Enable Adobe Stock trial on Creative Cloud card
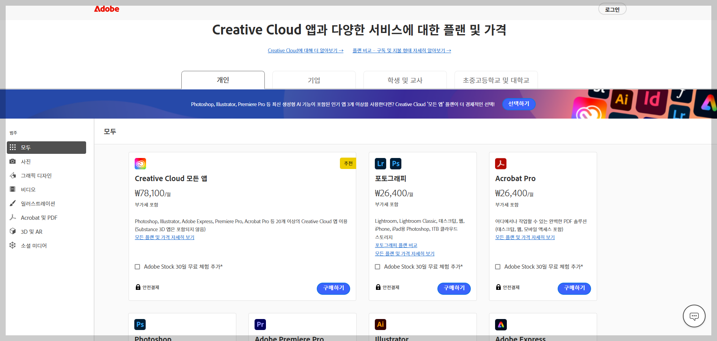 137,267
